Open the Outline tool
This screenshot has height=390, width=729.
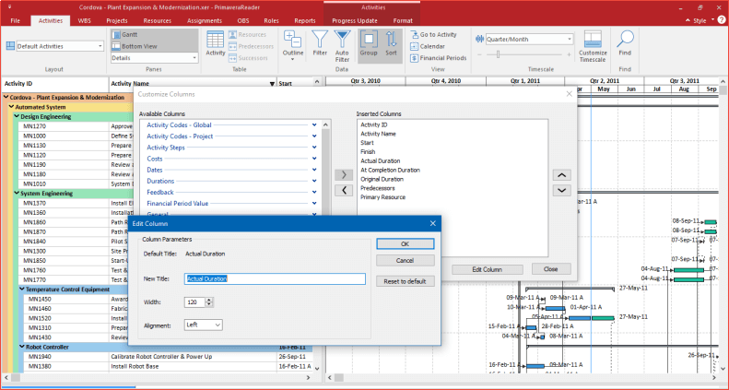pos(293,45)
